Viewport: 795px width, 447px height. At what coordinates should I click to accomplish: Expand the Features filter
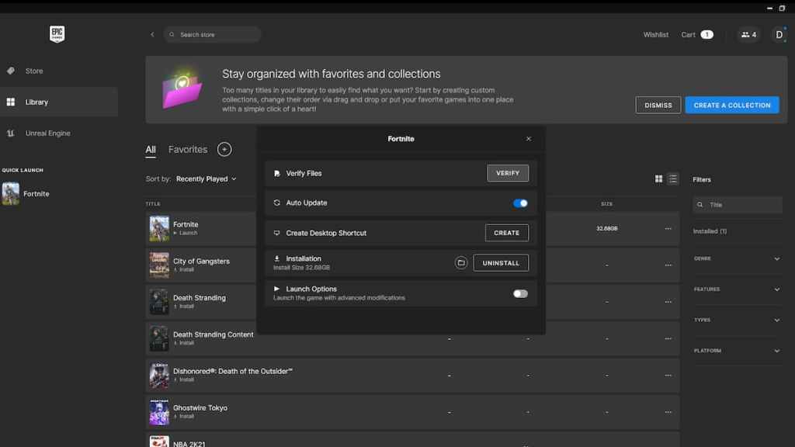[x=738, y=289]
